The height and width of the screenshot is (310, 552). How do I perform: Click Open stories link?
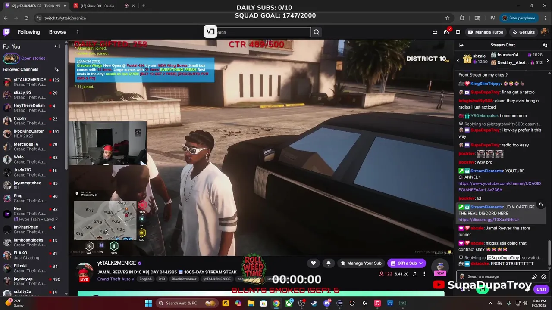[x=33, y=58]
